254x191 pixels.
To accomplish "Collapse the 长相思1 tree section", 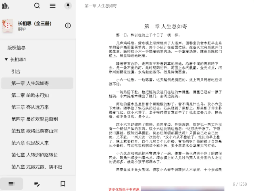I will [x=6, y=59].
